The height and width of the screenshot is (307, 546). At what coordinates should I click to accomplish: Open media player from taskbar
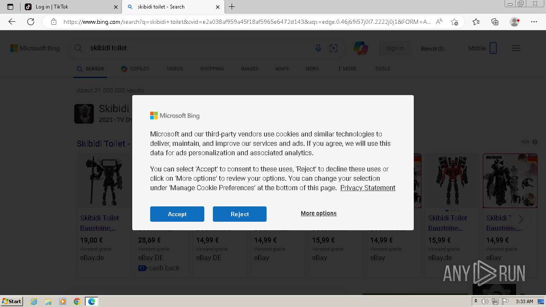63,301
